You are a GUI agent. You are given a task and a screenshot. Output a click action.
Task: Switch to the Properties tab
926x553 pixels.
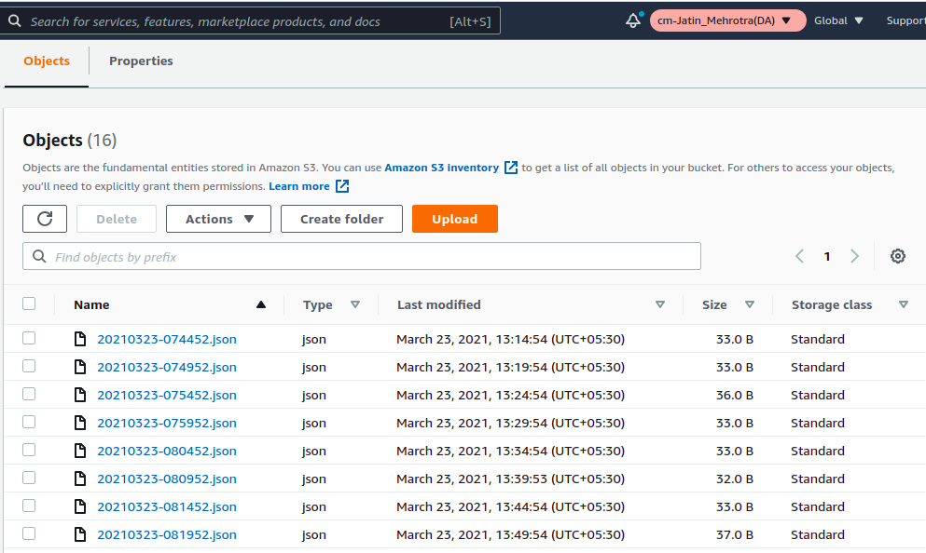(141, 61)
